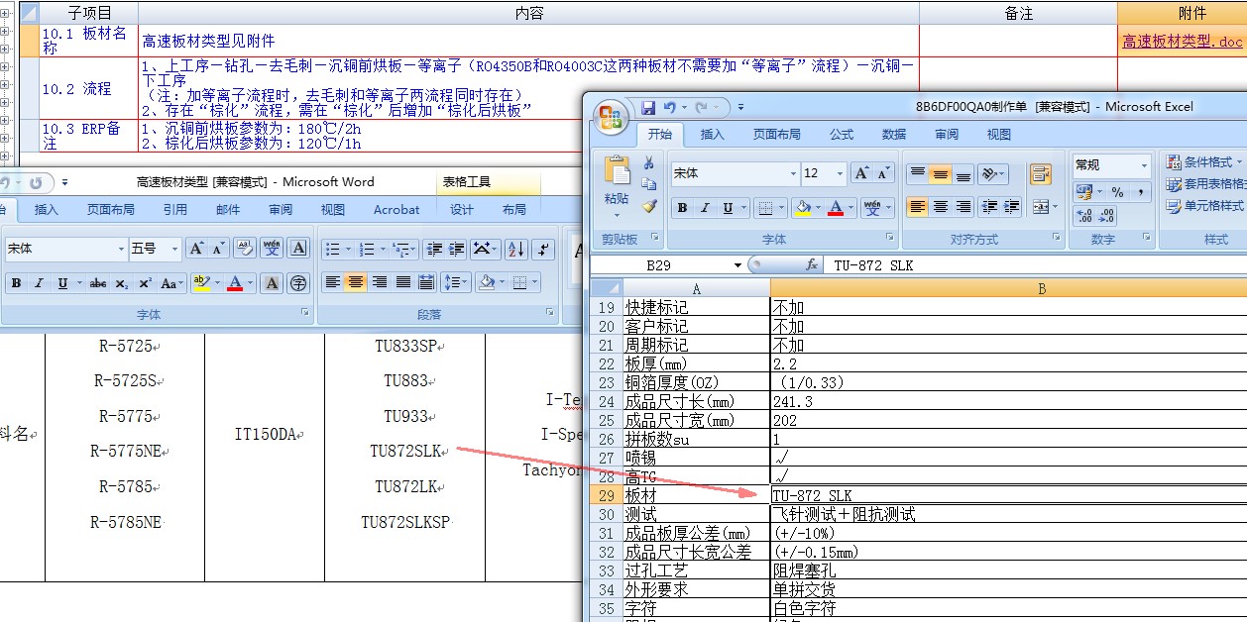
Task: Increase decimal places in Excel
Action: (x=1083, y=215)
